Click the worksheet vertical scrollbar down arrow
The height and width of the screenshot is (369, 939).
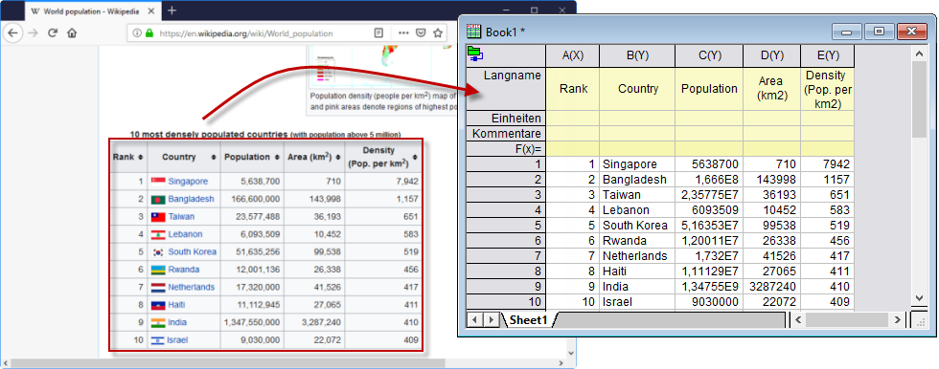tap(920, 298)
